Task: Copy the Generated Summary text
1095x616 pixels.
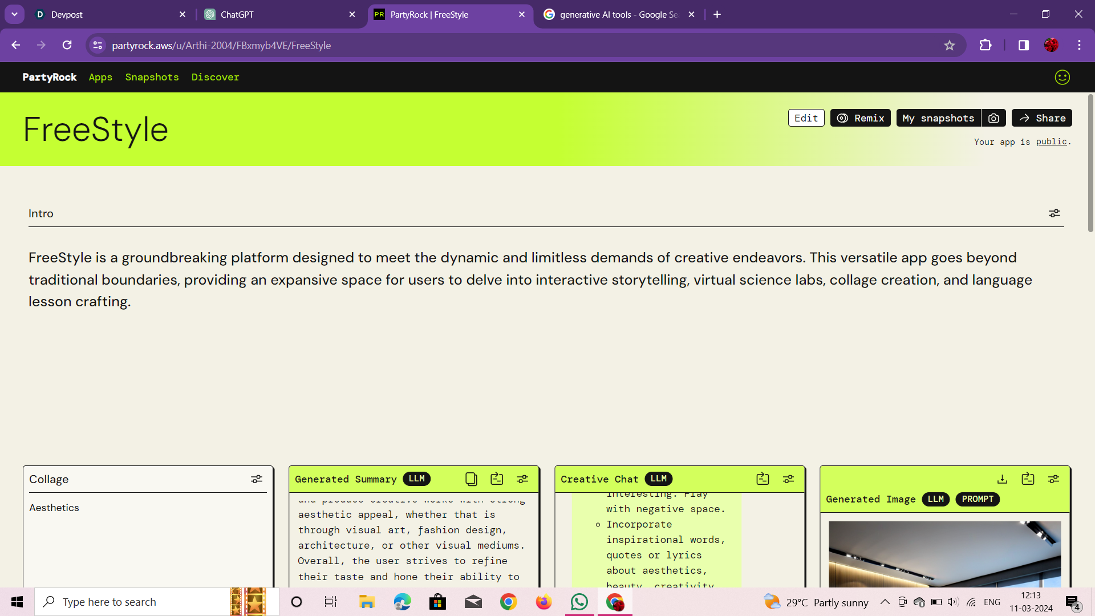Action: pos(471,479)
